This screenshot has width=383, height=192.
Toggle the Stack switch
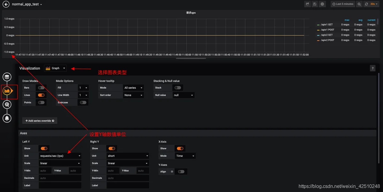177,88
